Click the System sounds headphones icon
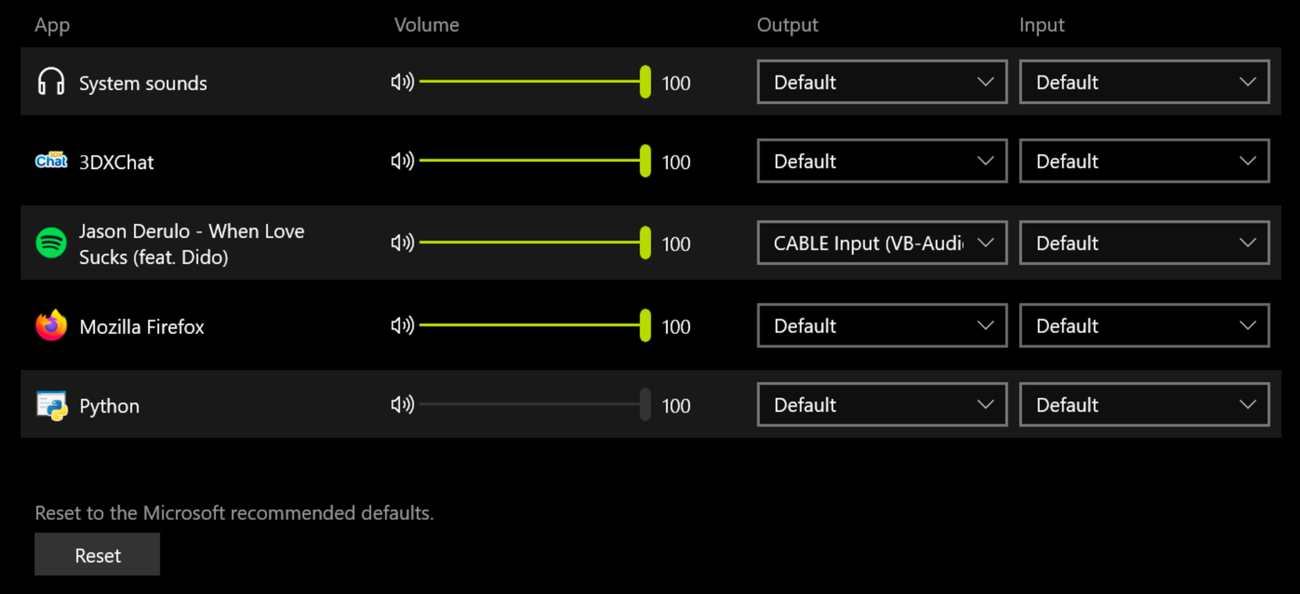This screenshot has width=1300, height=594. pyautogui.click(x=51, y=82)
